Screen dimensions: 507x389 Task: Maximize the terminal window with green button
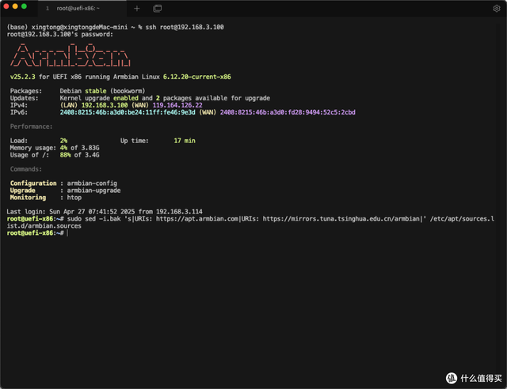pos(24,6)
